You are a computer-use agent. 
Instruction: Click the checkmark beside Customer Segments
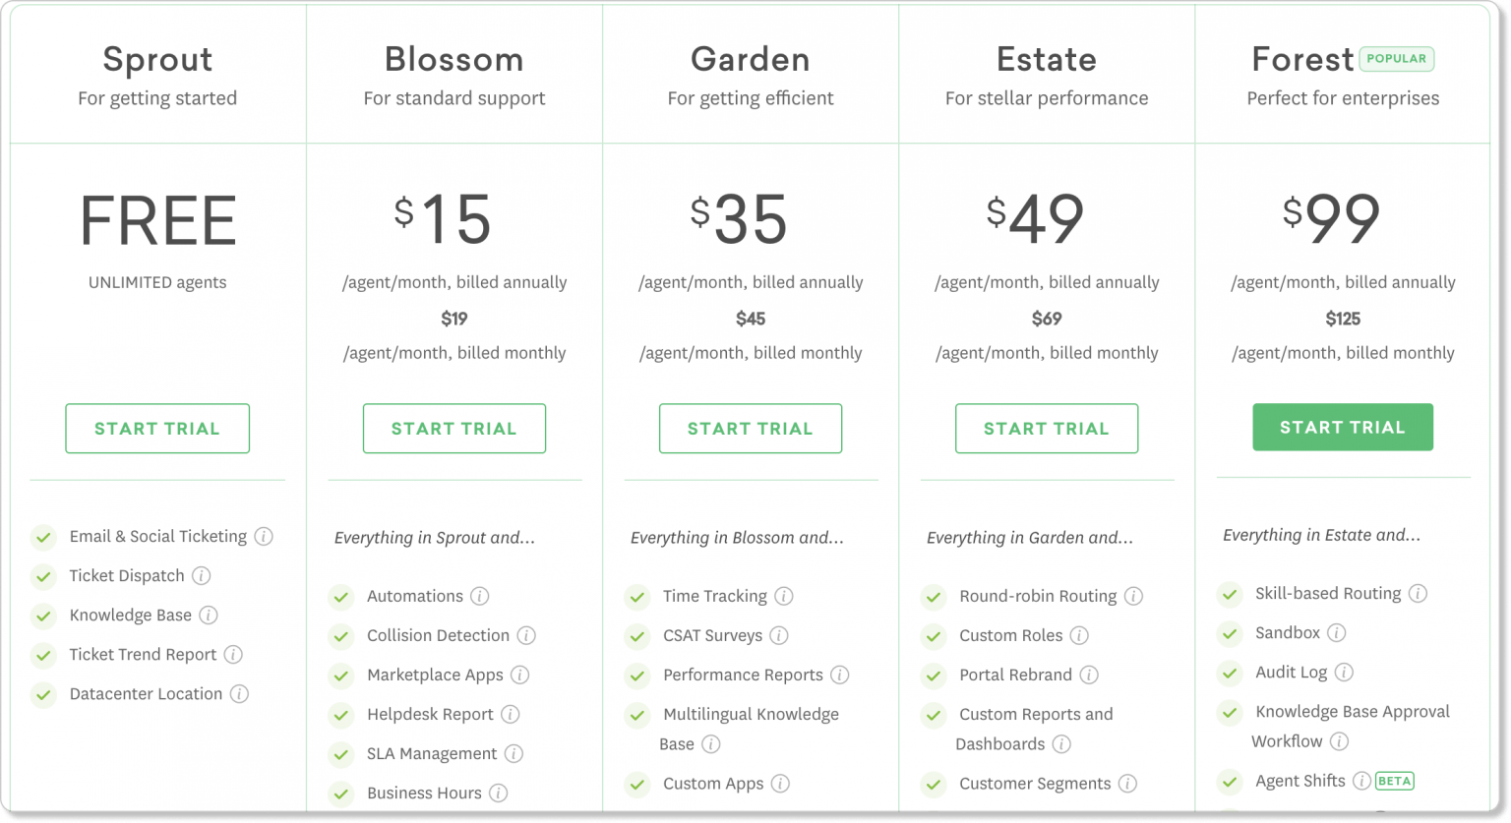tap(933, 784)
